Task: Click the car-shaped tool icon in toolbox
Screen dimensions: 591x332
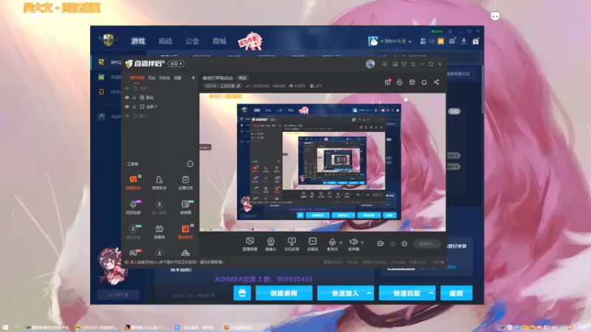Action: click(x=185, y=253)
